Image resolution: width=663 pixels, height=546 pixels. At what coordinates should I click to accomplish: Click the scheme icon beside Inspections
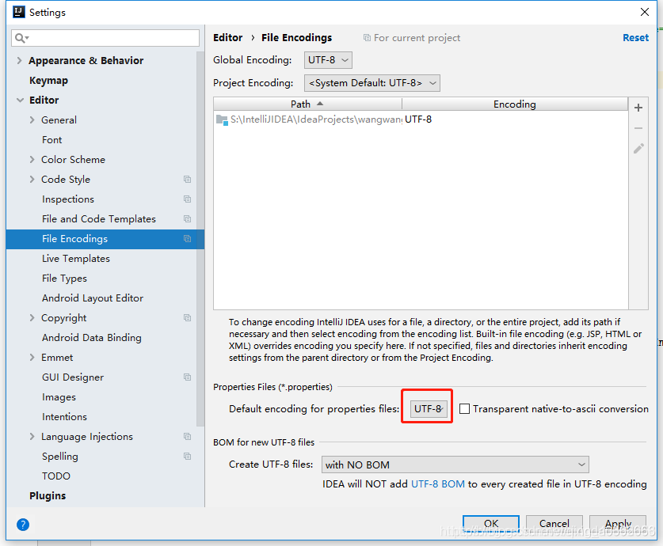tap(187, 199)
